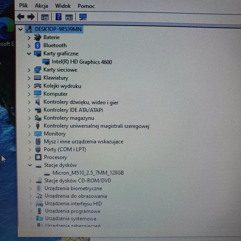Click the Urządzenia do obrazowania icon
The height and width of the screenshot is (241, 241).
pyautogui.click(x=39, y=196)
